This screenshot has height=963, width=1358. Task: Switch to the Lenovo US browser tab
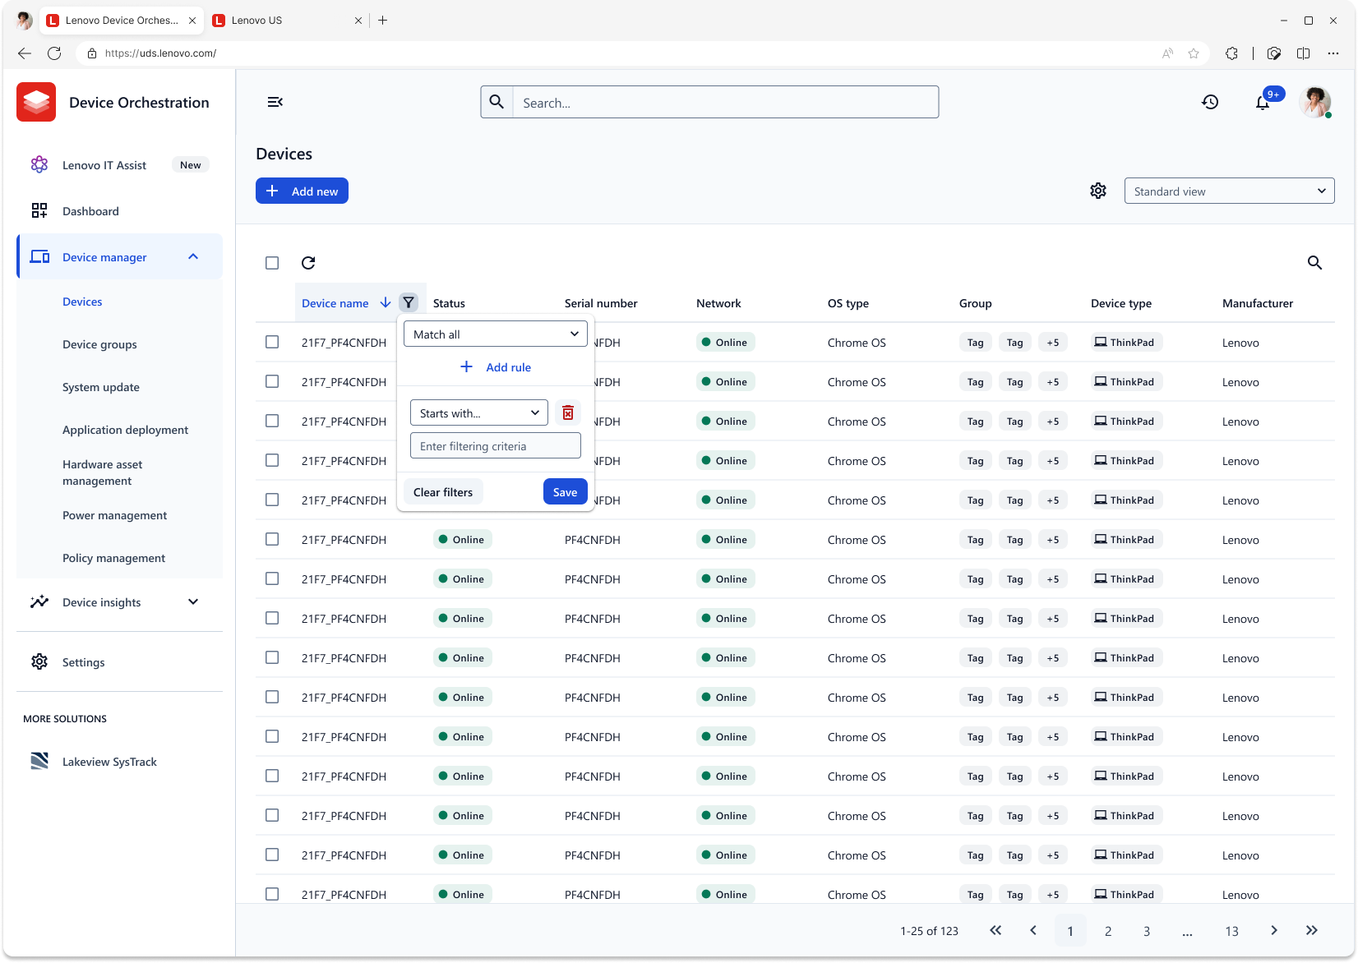coord(287,21)
